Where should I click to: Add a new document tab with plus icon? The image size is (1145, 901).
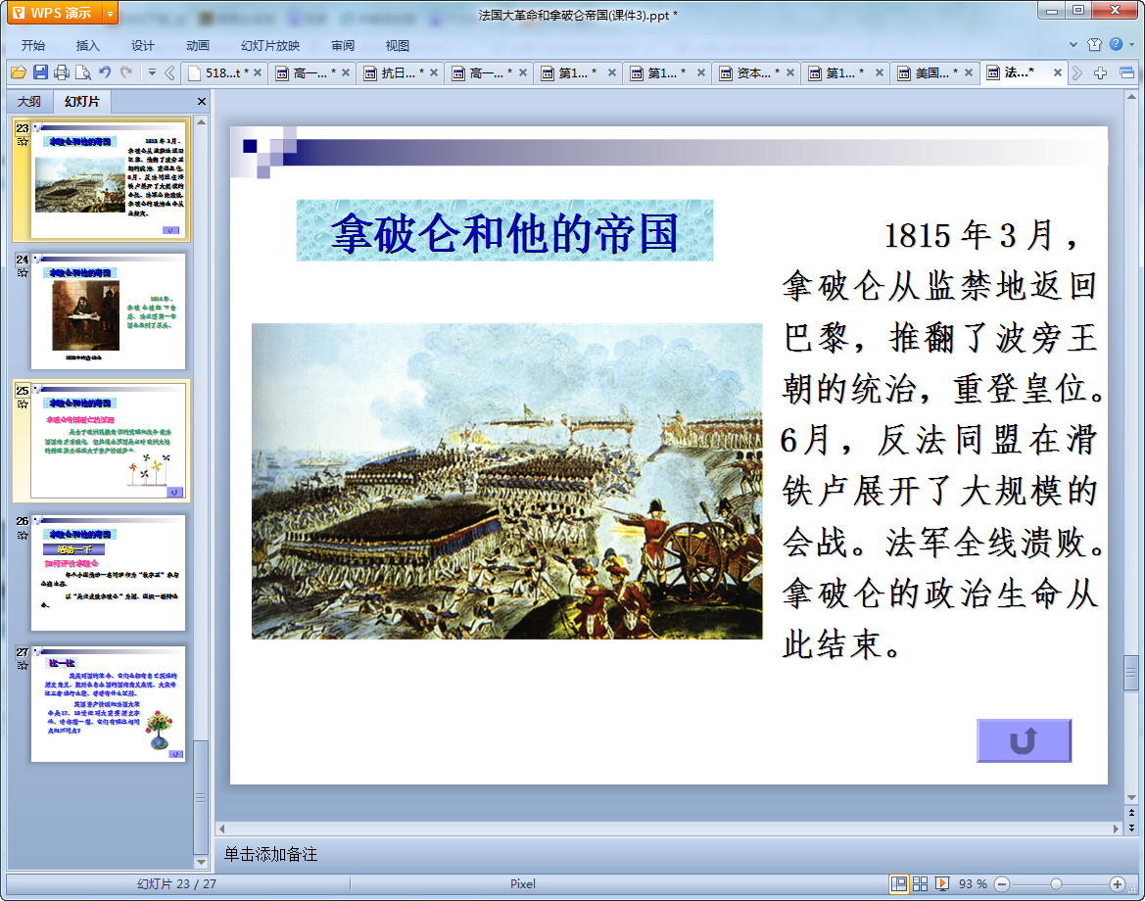tap(1101, 72)
